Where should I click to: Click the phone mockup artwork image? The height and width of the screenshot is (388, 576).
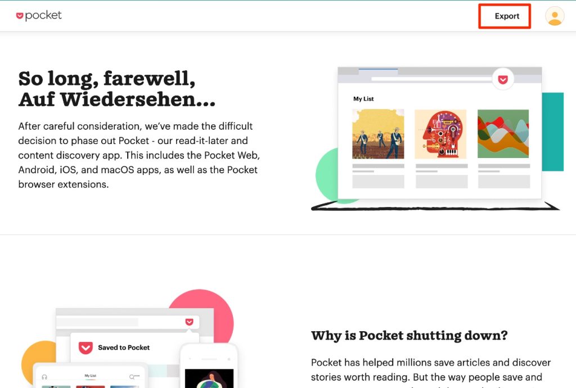pyautogui.click(x=209, y=378)
